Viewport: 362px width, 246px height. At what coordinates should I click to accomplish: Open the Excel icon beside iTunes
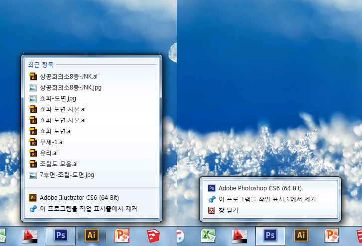[x=208, y=236]
